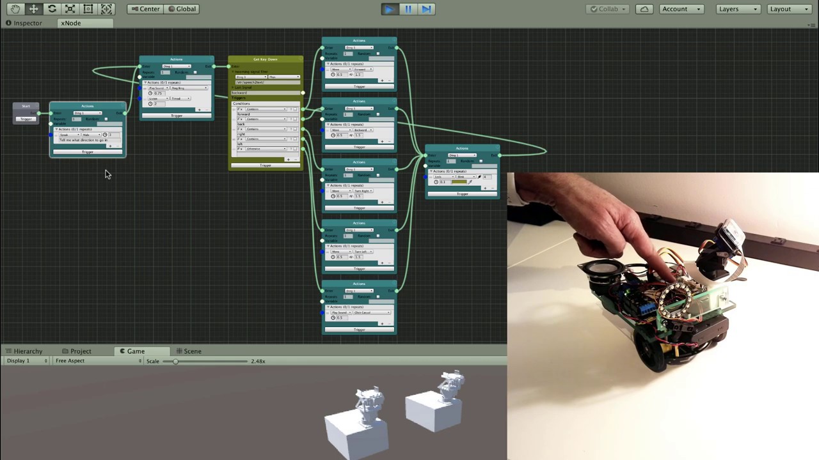Open the Collab dropdown
The image size is (819, 460).
coord(608,9)
